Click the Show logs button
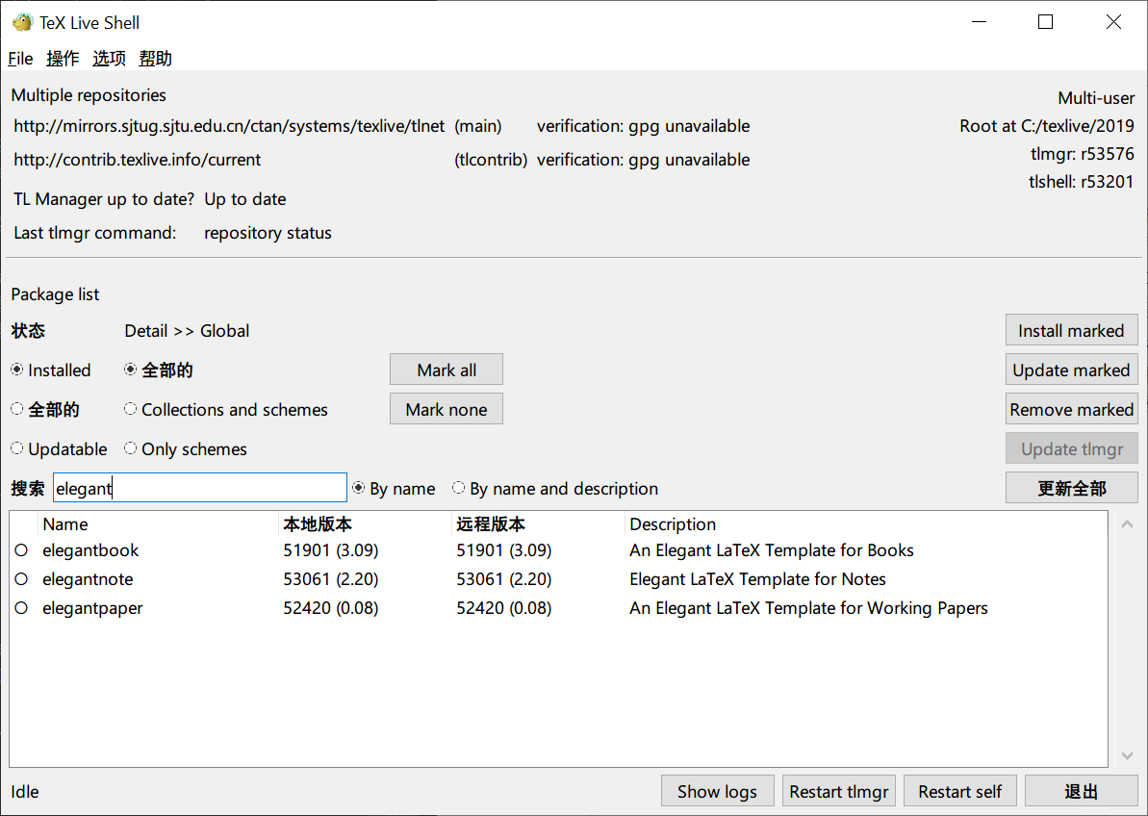1148x816 pixels. (717, 792)
